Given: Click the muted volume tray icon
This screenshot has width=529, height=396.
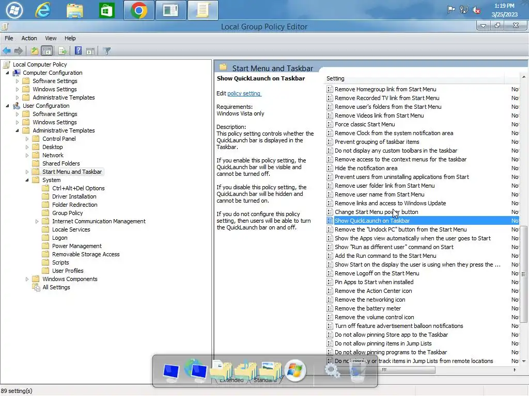Looking at the screenshot, I should [476, 10].
